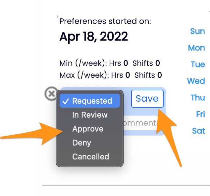Click the Apr 18, 2022 start date

tap(93, 37)
